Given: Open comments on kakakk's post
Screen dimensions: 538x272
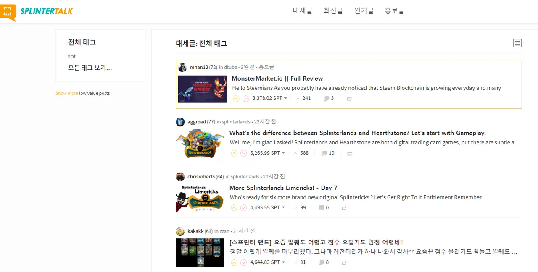Looking at the screenshot, I should (324, 262).
